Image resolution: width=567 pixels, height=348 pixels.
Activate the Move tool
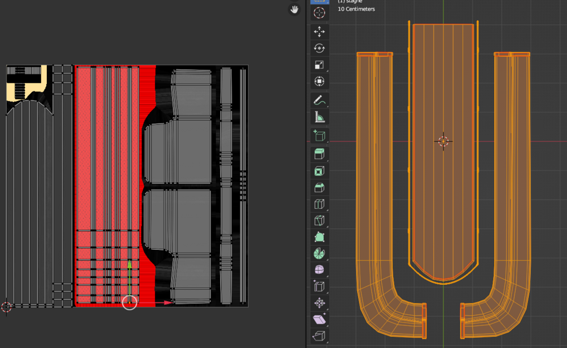coord(319,32)
